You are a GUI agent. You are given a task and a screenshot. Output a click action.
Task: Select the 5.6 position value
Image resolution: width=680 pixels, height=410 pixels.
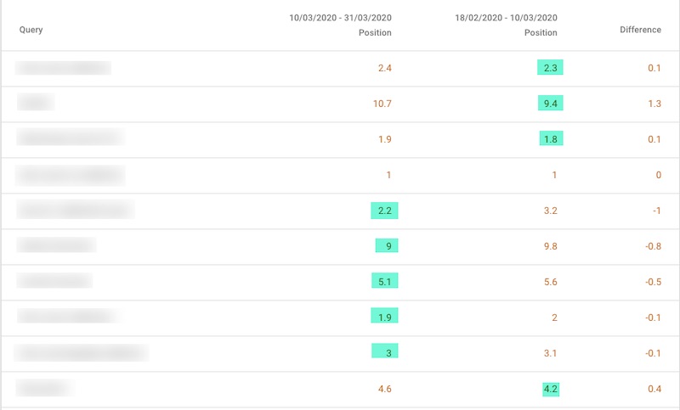click(x=550, y=282)
